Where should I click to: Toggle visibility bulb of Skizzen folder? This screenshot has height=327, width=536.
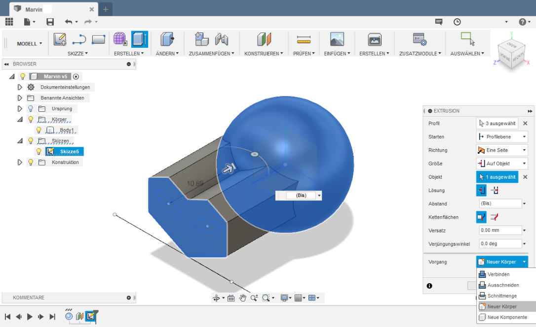31,141
